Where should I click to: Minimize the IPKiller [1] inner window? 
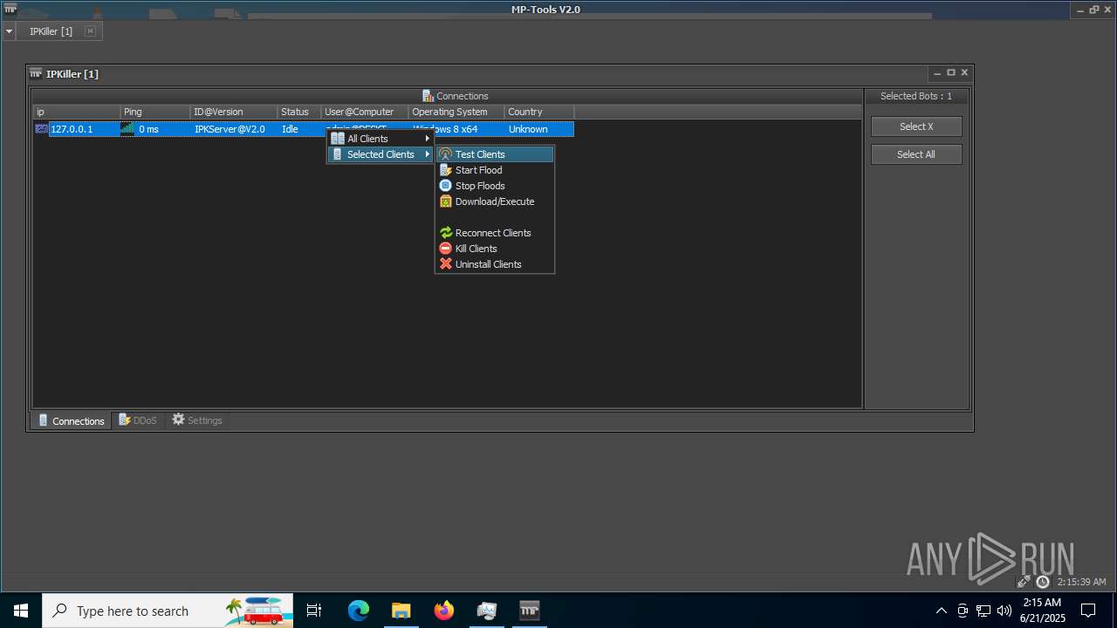tap(937, 73)
